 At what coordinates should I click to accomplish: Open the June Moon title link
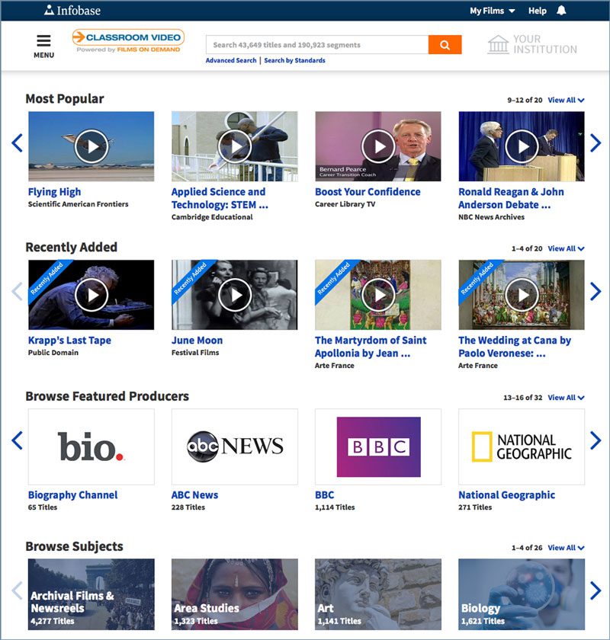pos(197,341)
